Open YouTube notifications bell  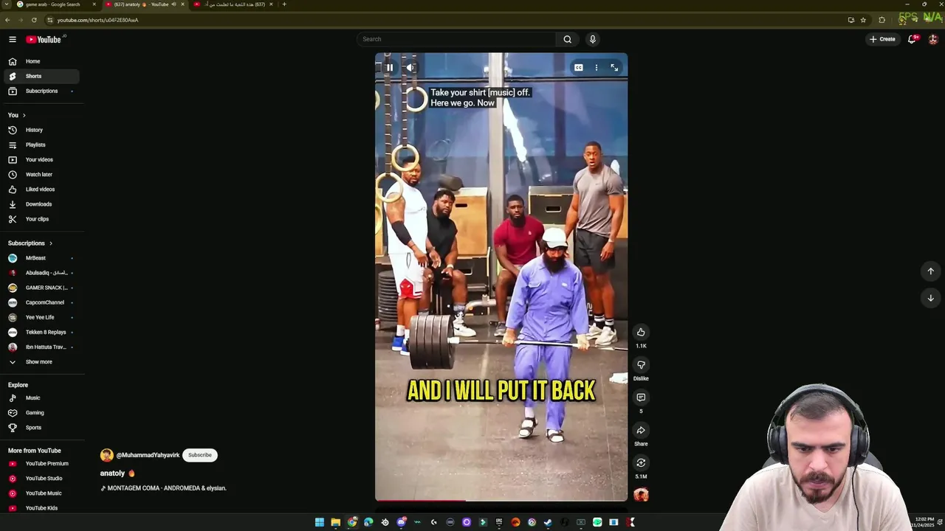tap(912, 39)
